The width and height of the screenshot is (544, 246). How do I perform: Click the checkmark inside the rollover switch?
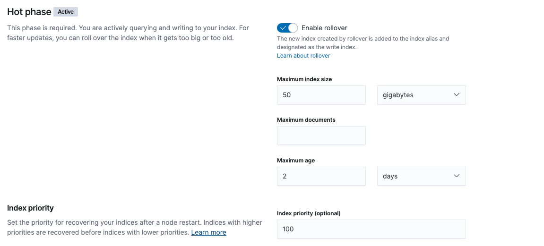click(x=283, y=28)
